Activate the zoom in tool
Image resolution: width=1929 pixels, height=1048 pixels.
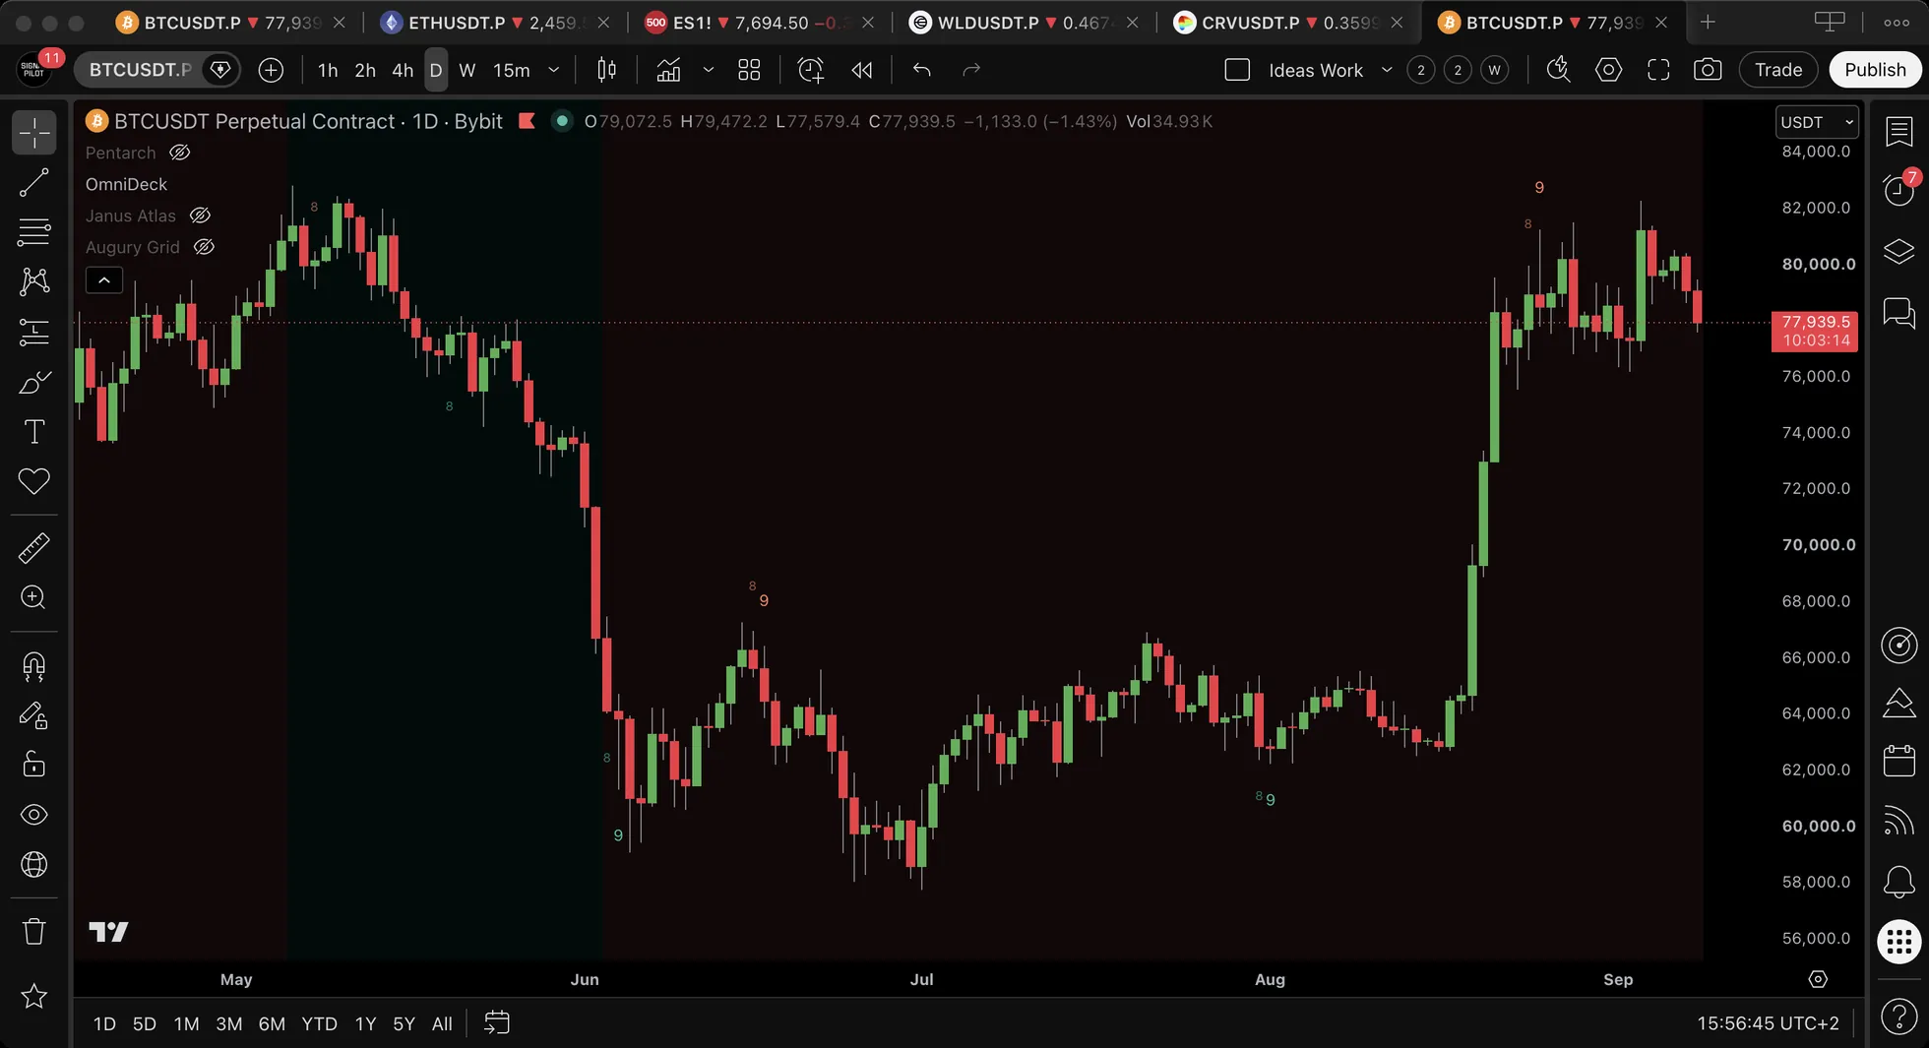pos(34,597)
